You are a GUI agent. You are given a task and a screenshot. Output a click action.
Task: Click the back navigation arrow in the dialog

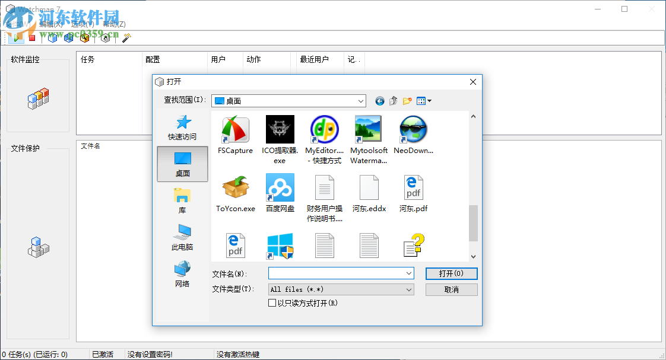coord(380,101)
